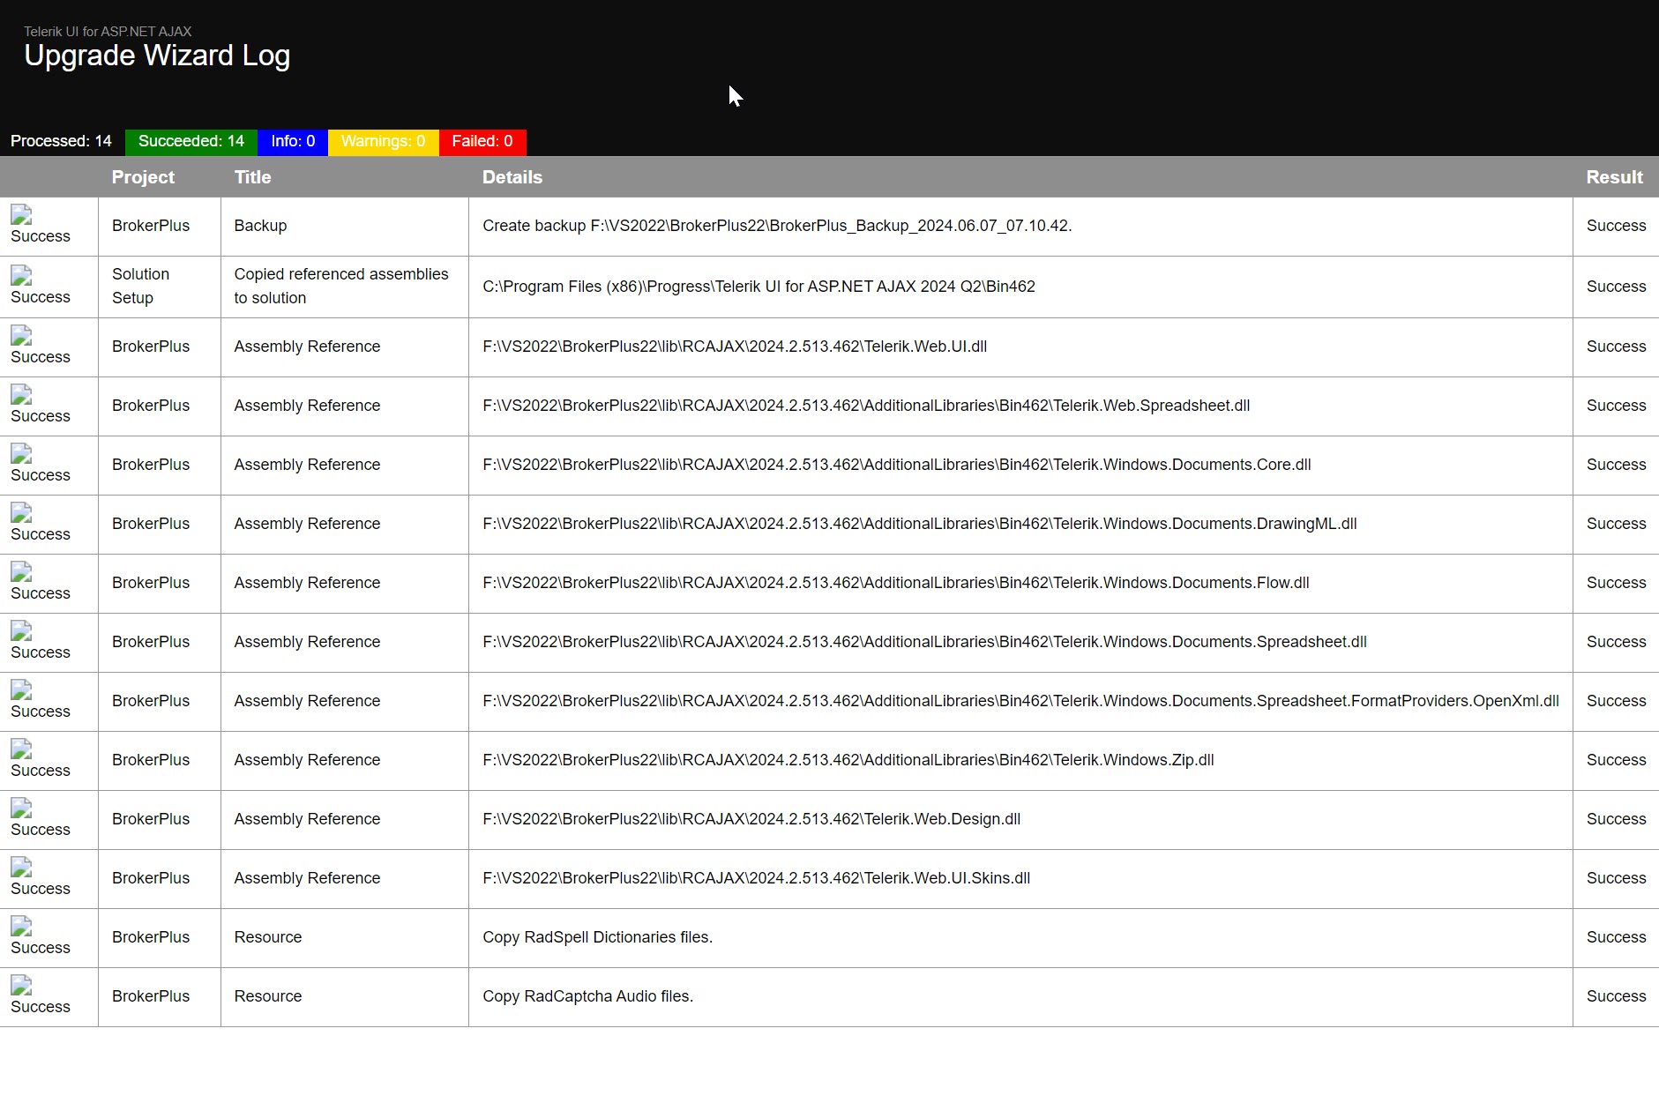Click the Title column header
Viewport: 1659px width, 1118px height.
[253, 177]
